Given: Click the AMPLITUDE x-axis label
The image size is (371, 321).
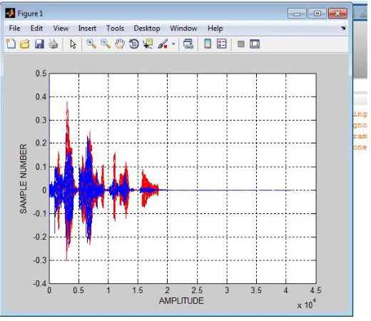Looking at the screenshot, I should point(181,301).
